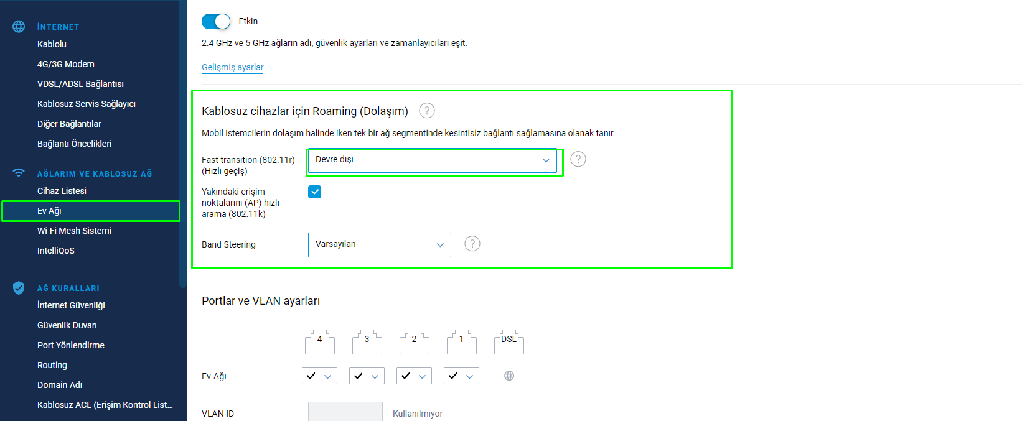Click the shield icon beside Ağ Kuralları
Viewport: 1022px width, 421px height.
19,288
